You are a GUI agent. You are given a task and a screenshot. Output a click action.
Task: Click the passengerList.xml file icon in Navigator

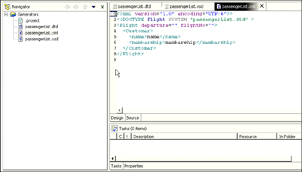click(x=20, y=33)
